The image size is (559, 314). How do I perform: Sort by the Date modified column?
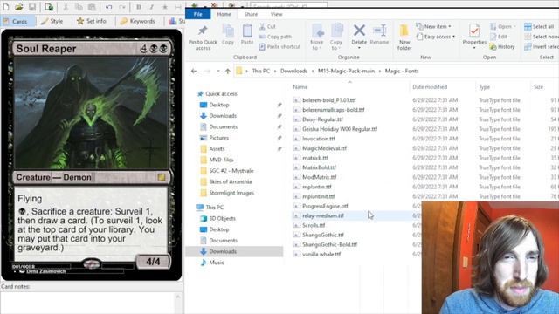tap(430, 87)
